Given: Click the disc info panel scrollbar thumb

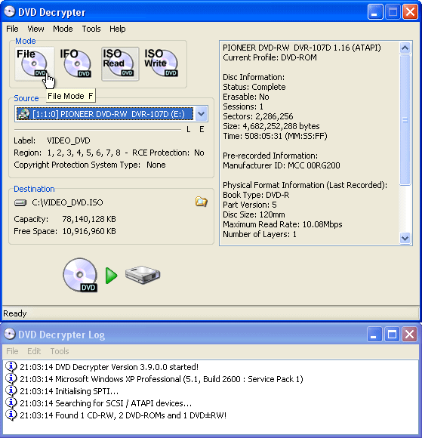Looking at the screenshot, I should coord(405,120).
